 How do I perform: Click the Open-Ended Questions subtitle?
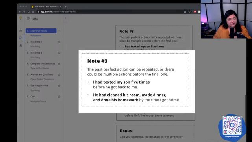point(42,79)
